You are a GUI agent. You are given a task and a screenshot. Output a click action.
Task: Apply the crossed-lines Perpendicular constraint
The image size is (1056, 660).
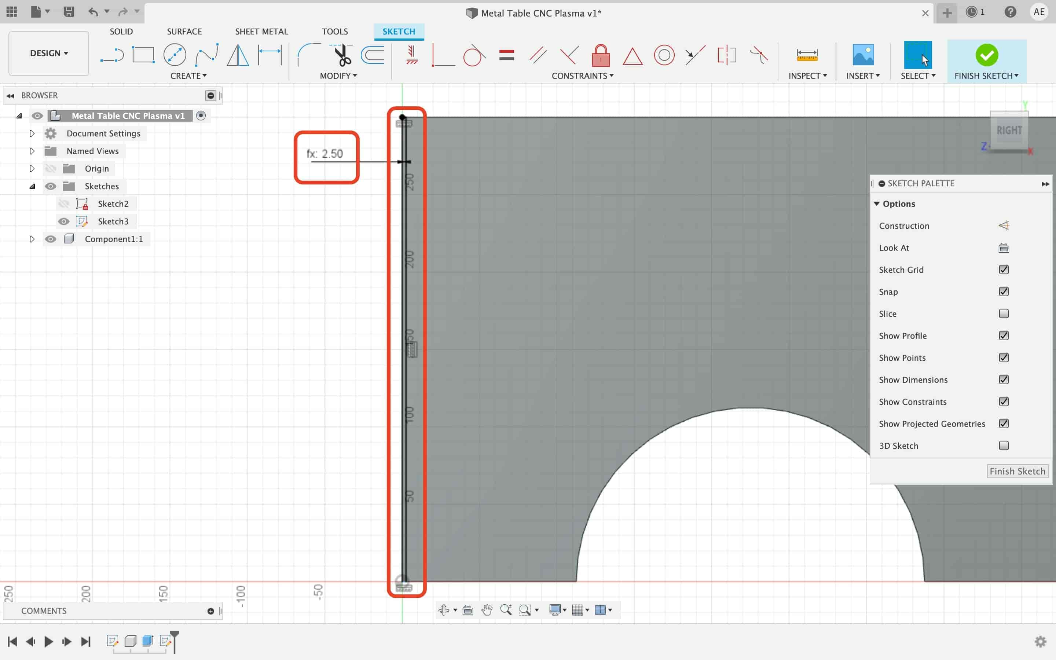(569, 55)
